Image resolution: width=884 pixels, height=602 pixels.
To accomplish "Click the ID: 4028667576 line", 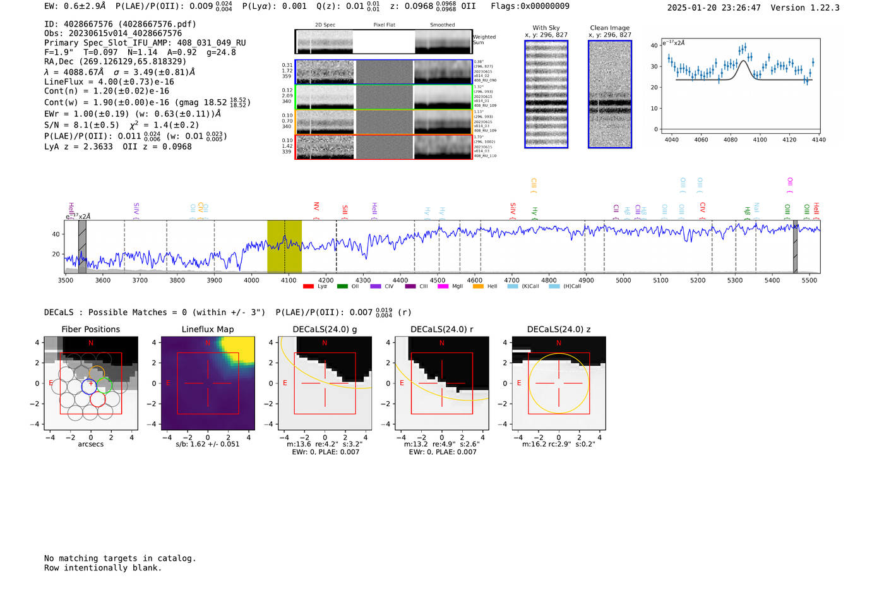I will click(x=120, y=24).
